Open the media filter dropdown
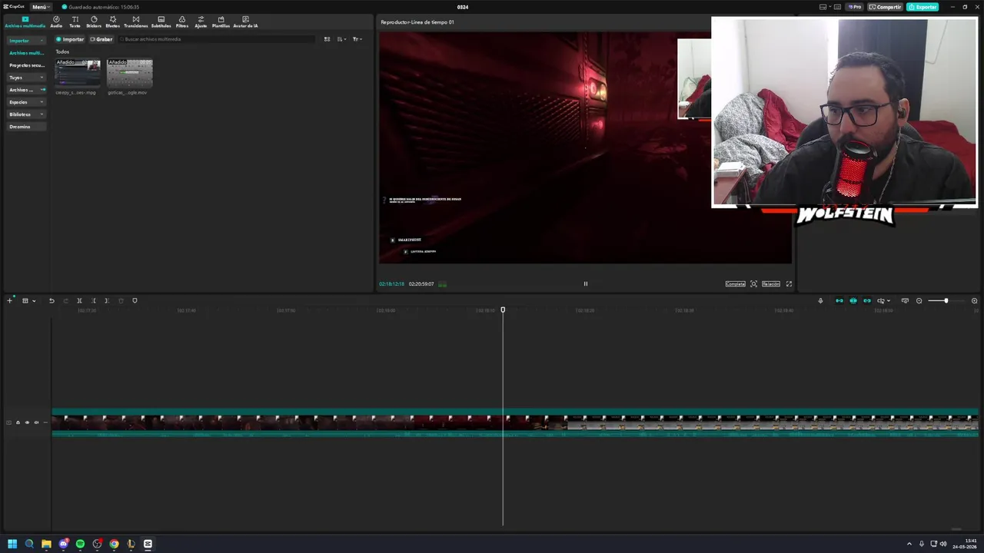Viewport: 984px width, 553px height. (x=357, y=39)
